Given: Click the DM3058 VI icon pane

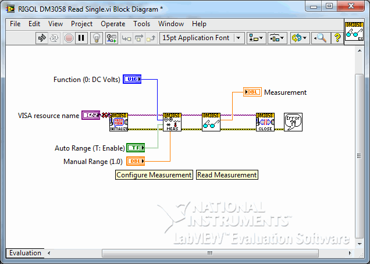Looking at the screenshot, I should coord(354,31).
